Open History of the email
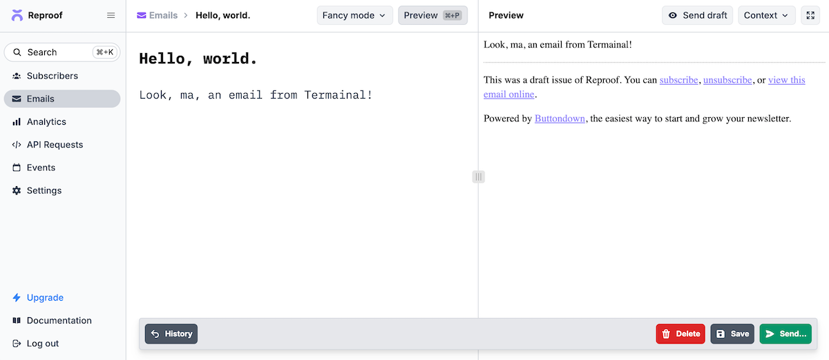This screenshot has width=829, height=360. point(171,334)
